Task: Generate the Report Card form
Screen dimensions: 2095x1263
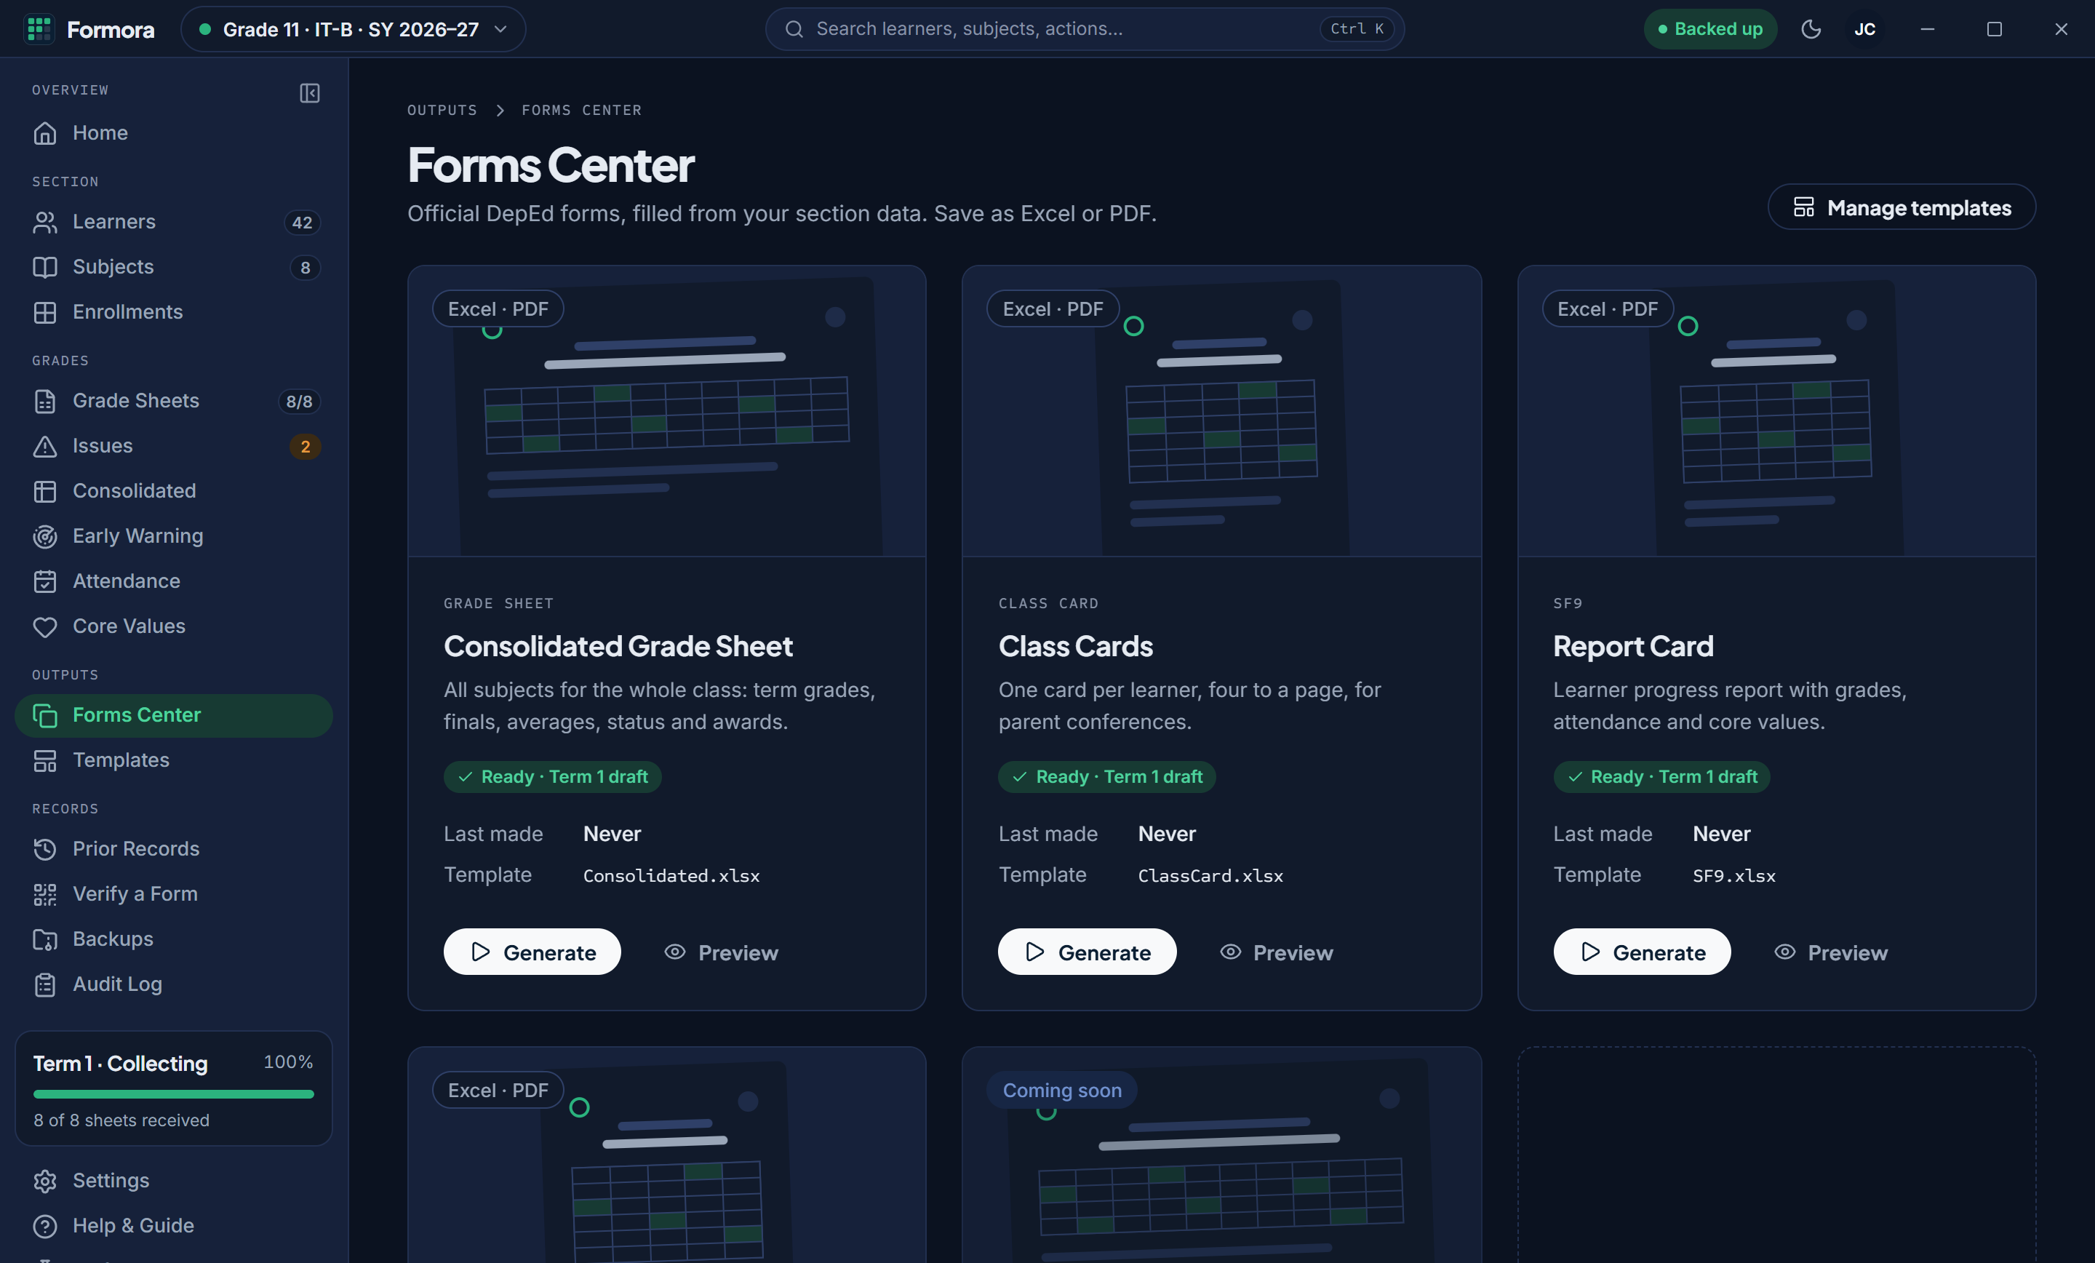Action: [x=1641, y=952]
